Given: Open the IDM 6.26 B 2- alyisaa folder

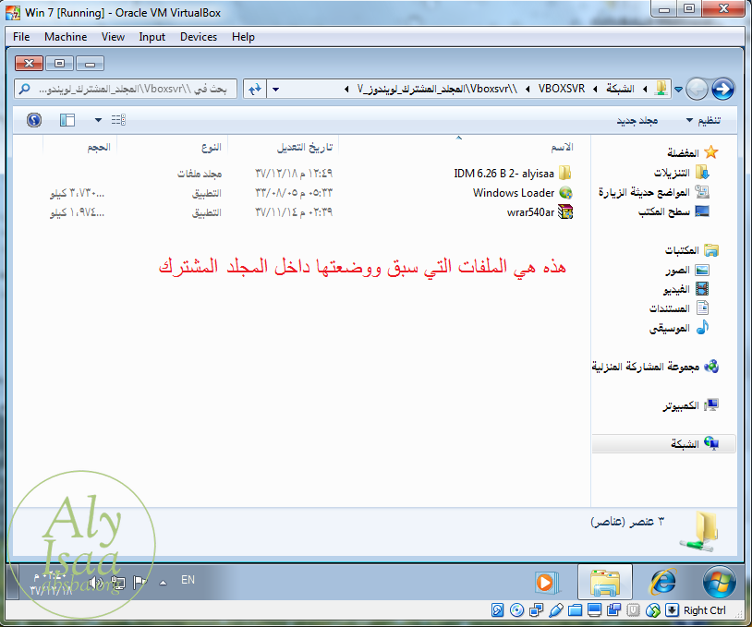Looking at the screenshot, I should (x=564, y=174).
